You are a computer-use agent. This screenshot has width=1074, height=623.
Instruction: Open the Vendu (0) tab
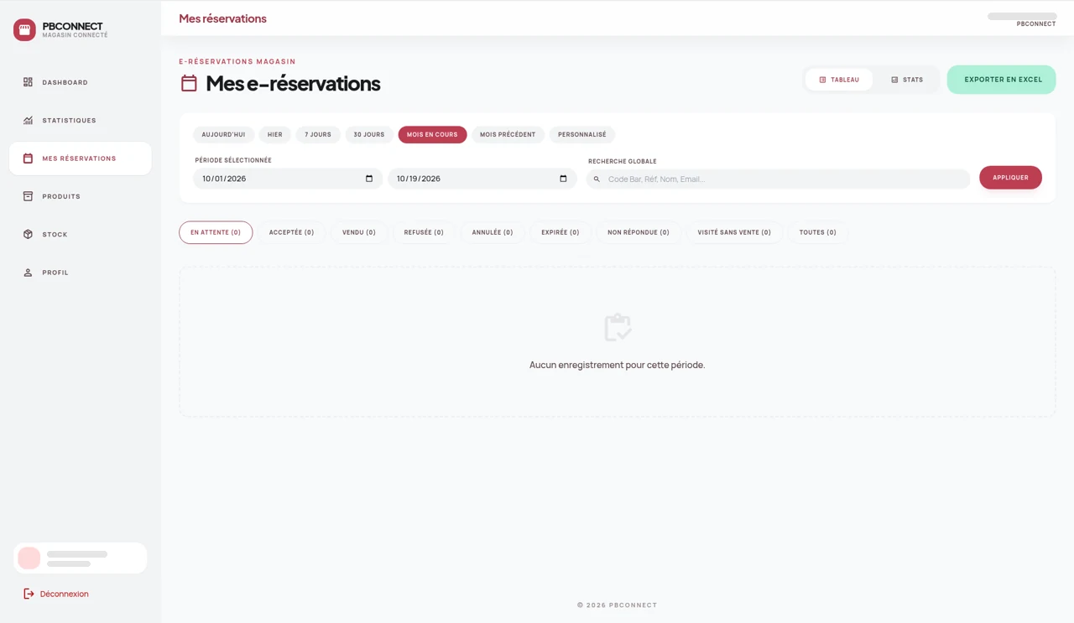point(359,232)
